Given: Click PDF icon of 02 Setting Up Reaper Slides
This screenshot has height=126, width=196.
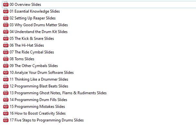Looking at the screenshot, I should pyautogui.click(x=6, y=18).
